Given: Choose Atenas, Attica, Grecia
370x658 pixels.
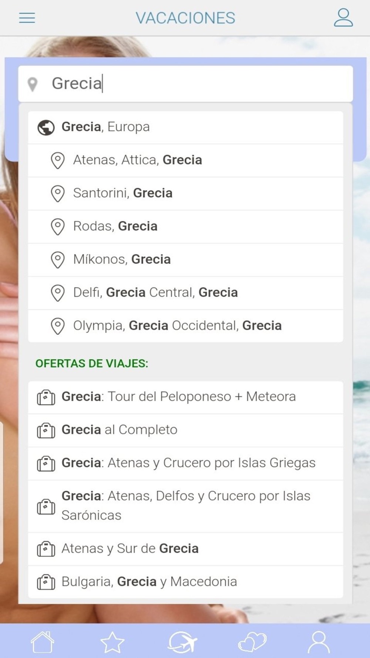Looking at the screenshot, I should 185,160.
